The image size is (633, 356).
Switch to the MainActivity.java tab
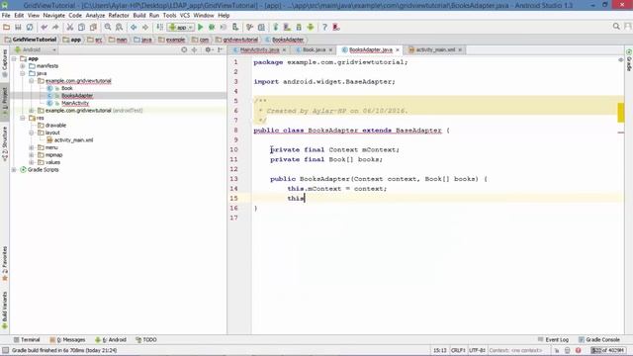tap(259, 49)
